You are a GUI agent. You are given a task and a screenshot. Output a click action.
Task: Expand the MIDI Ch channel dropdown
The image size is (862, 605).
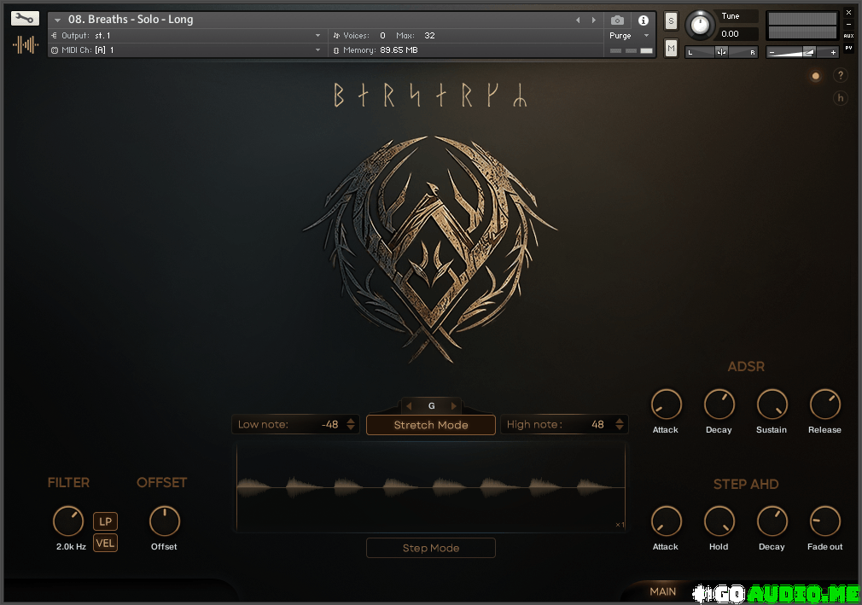[317, 50]
